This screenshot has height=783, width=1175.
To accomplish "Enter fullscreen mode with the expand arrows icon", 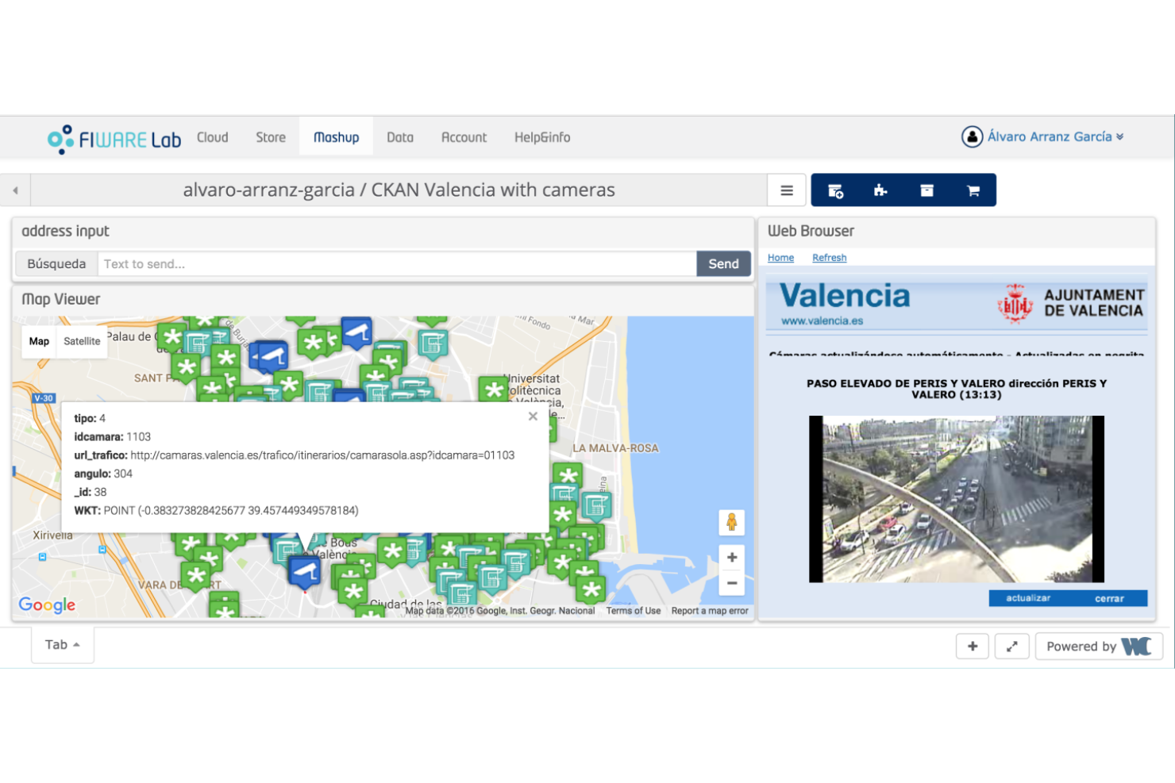I will (x=1011, y=646).
